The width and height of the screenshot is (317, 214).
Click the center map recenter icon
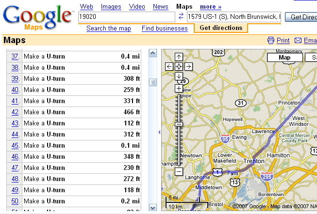[x=179, y=66]
